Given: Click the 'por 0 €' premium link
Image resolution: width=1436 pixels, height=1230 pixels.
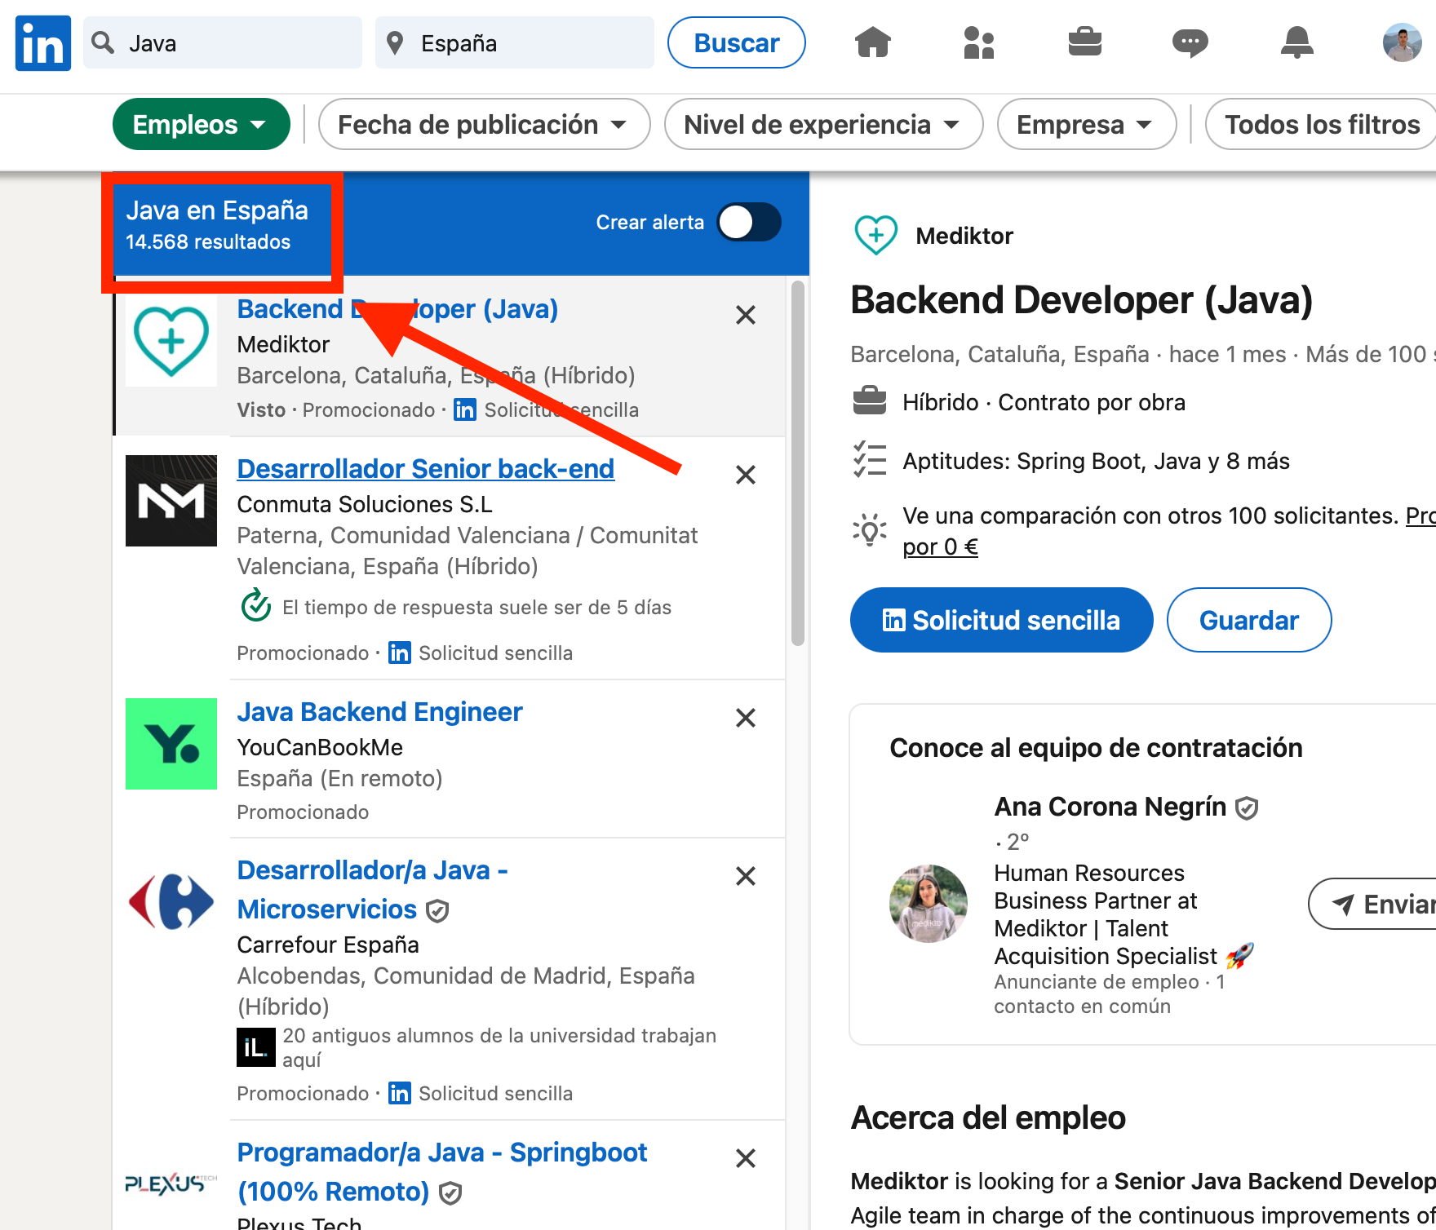Looking at the screenshot, I should pyautogui.click(x=940, y=546).
